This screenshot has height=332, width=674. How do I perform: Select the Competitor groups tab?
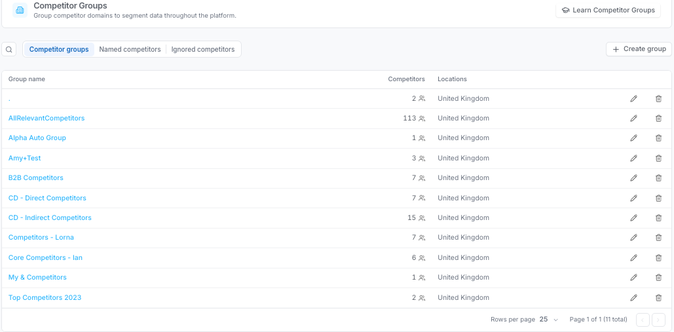[x=59, y=49]
